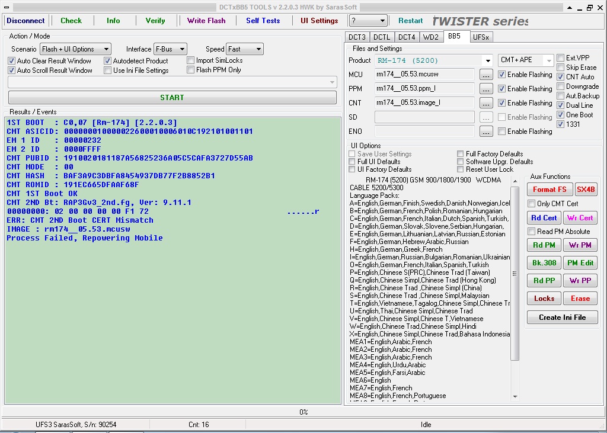Open the UFSx tab
607x433 pixels.
pyautogui.click(x=481, y=37)
